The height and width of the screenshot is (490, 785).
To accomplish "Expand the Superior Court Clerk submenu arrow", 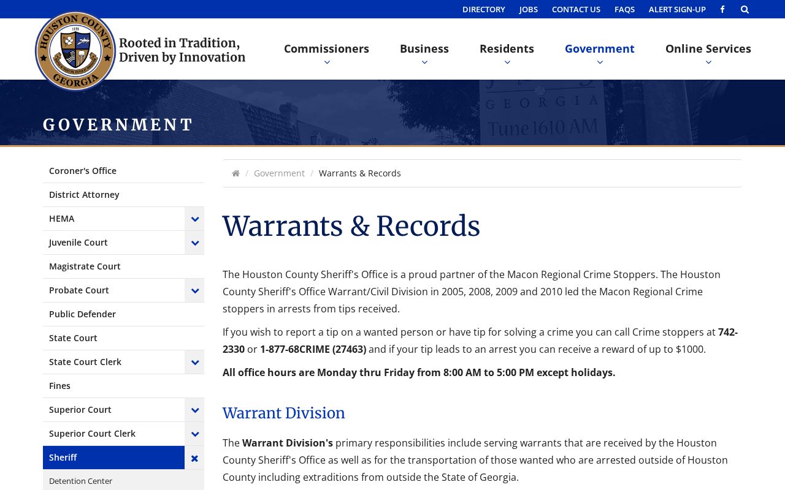I will (x=194, y=434).
